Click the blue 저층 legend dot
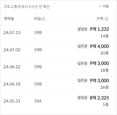 (100, 6)
